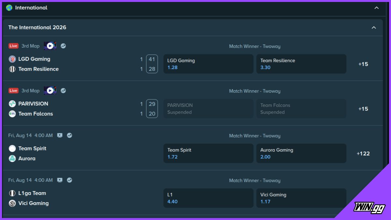Click suspended Team Falcons odds box

point(301,109)
